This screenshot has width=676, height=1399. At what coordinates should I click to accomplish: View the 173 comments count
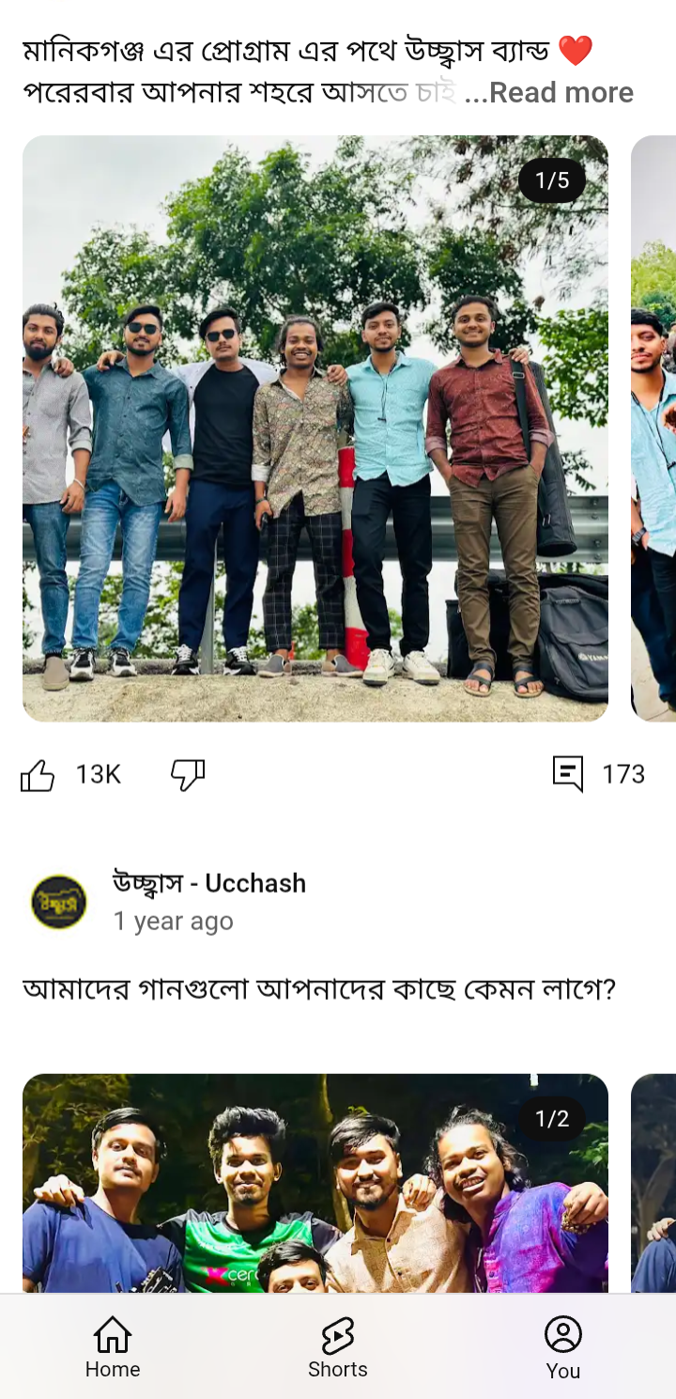click(623, 774)
